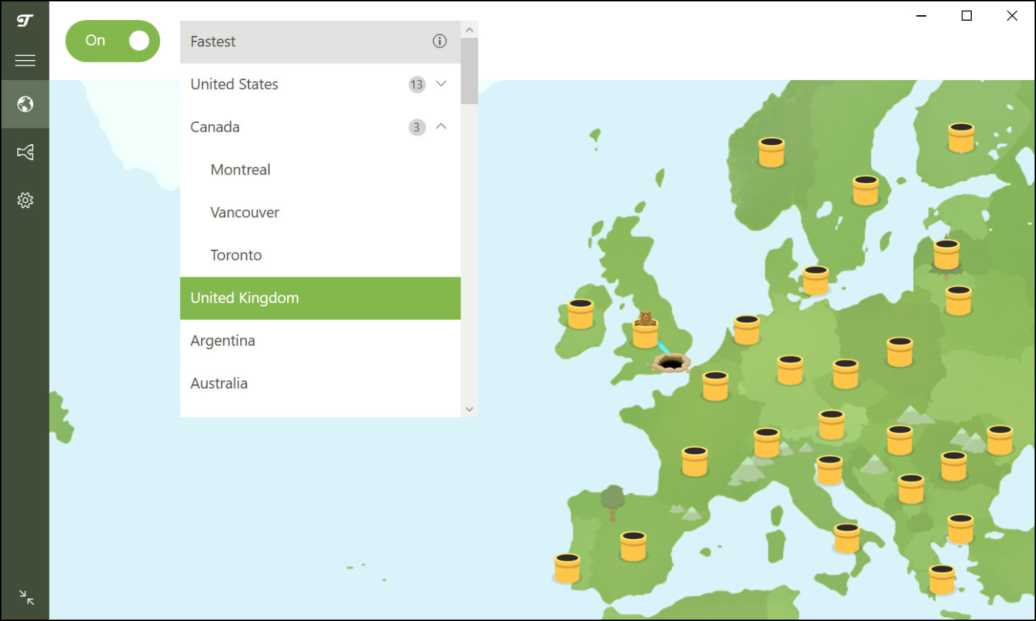
Task: Click the info icon next to Fastest
Action: tap(440, 41)
